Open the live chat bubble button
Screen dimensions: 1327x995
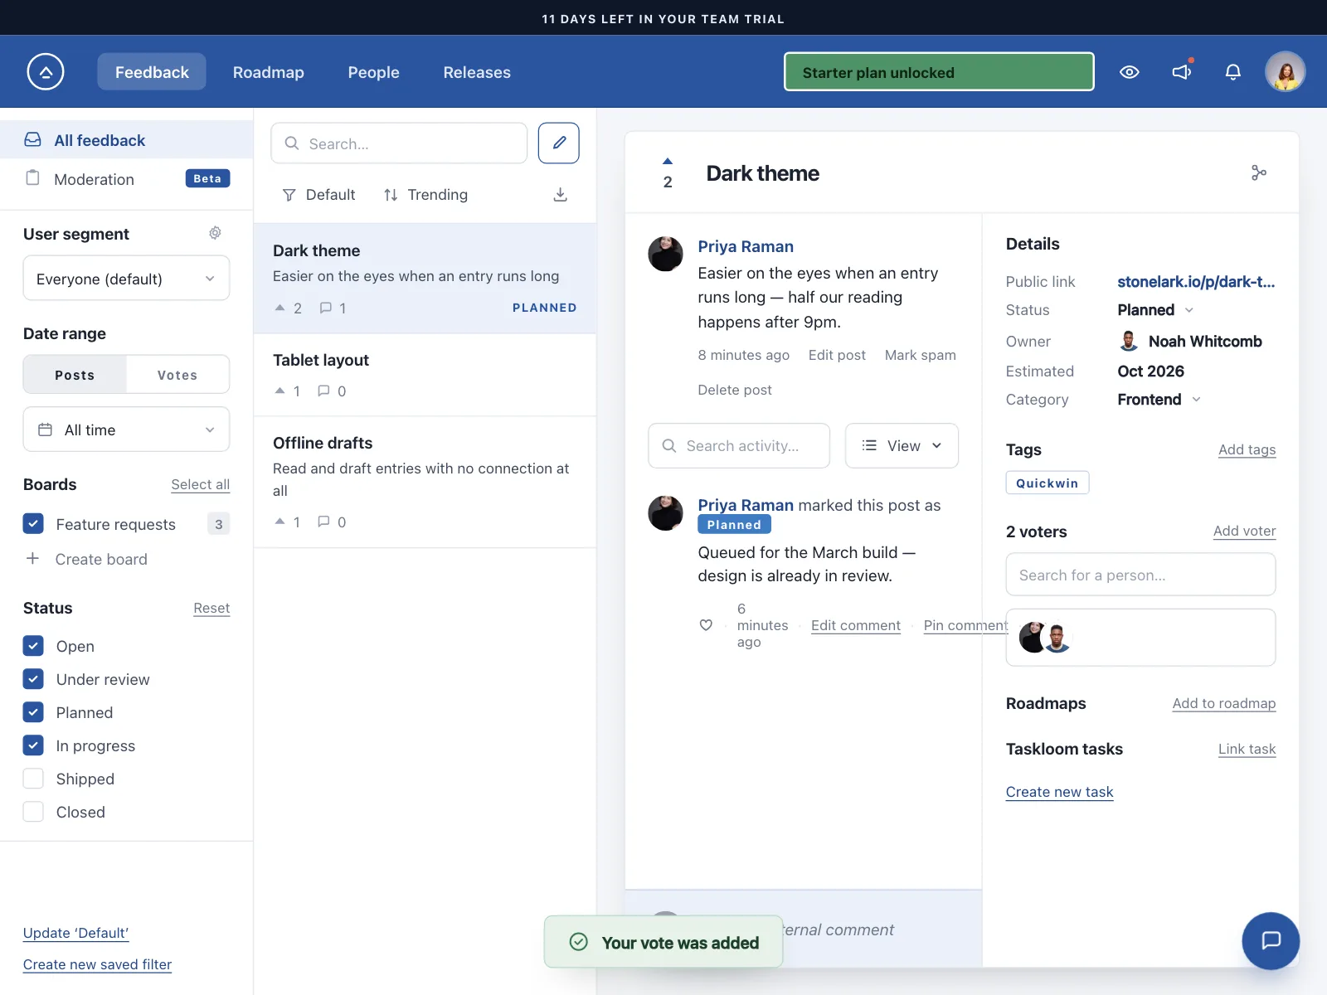(x=1271, y=940)
